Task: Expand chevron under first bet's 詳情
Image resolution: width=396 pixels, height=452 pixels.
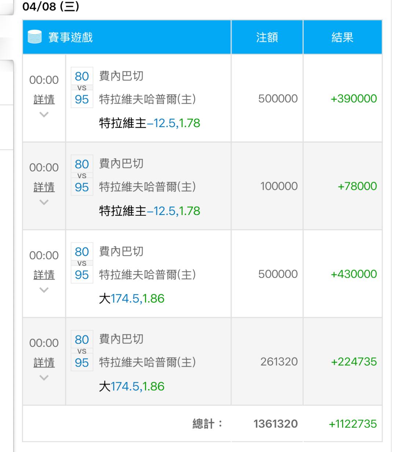Action: [x=44, y=115]
